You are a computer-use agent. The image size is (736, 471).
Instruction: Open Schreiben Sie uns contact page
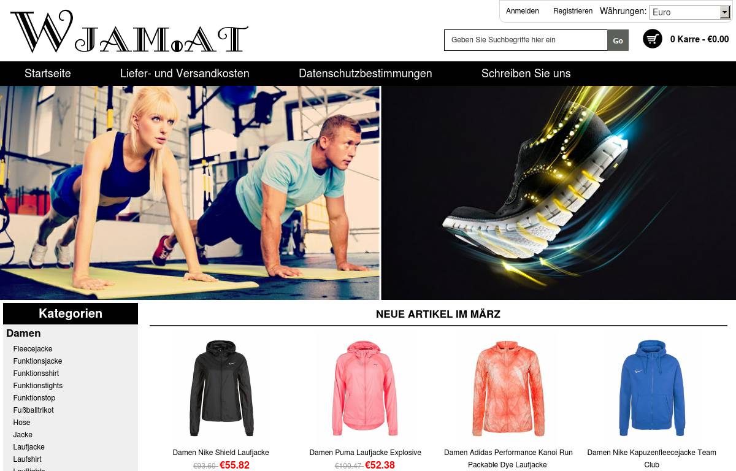526,74
